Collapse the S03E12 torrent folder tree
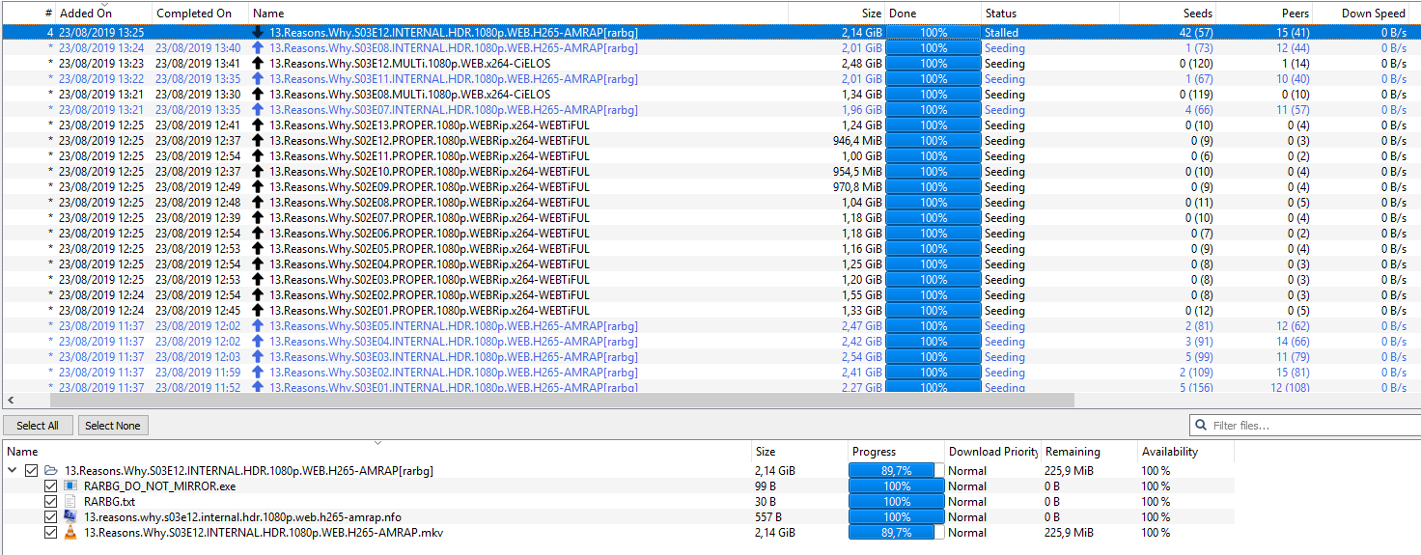This screenshot has height=555, width=1421. [x=13, y=471]
